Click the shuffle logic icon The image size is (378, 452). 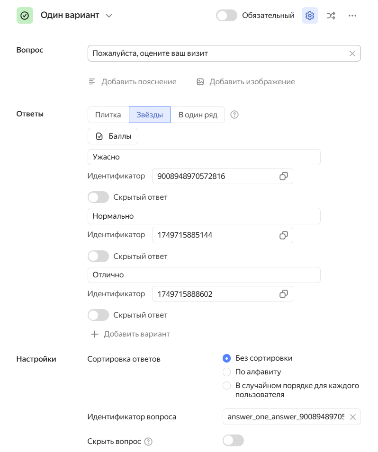click(x=331, y=16)
